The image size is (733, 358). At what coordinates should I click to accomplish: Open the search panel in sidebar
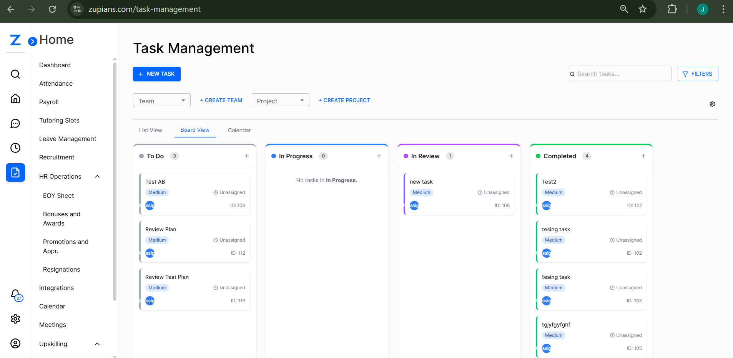pos(15,74)
